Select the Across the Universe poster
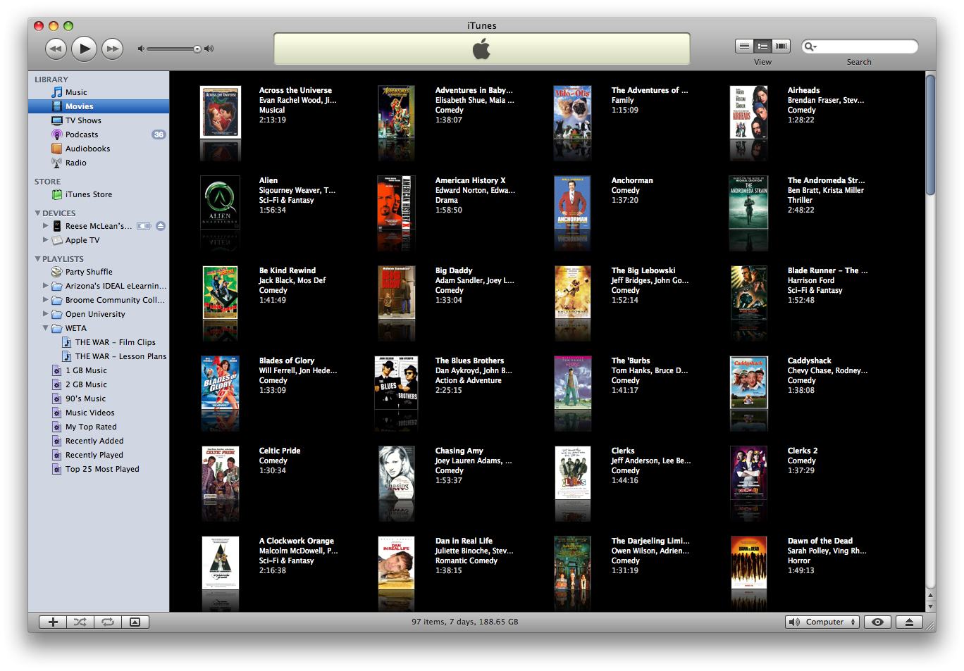The width and height of the screenshot is (964, 671). coord(221,111)
